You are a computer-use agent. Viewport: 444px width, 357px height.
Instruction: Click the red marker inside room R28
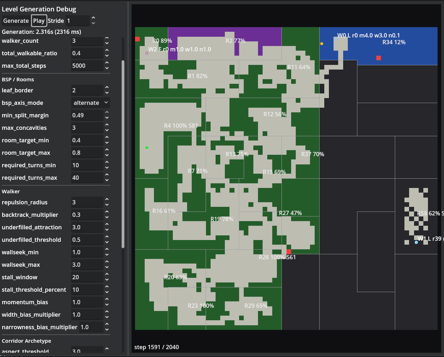(x=289, y=252)
